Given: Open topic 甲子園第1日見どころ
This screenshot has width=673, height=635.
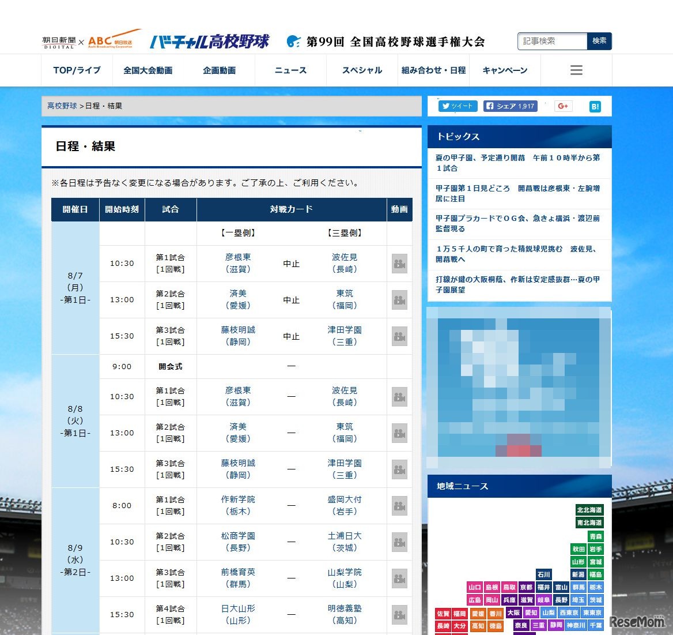Looking at the screenshot, I should (x=518, y=193).
